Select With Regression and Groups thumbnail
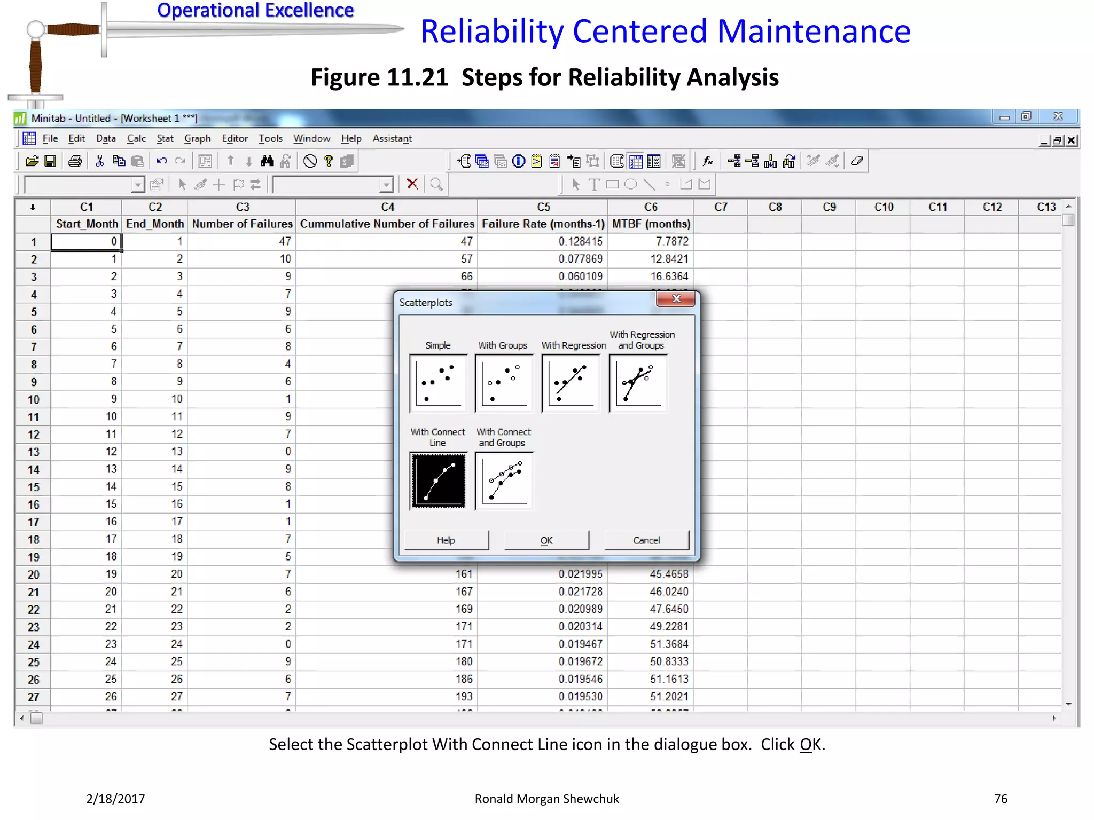 click(638, 383)
